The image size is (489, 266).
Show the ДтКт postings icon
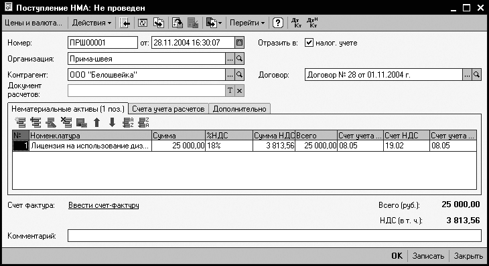296,23
